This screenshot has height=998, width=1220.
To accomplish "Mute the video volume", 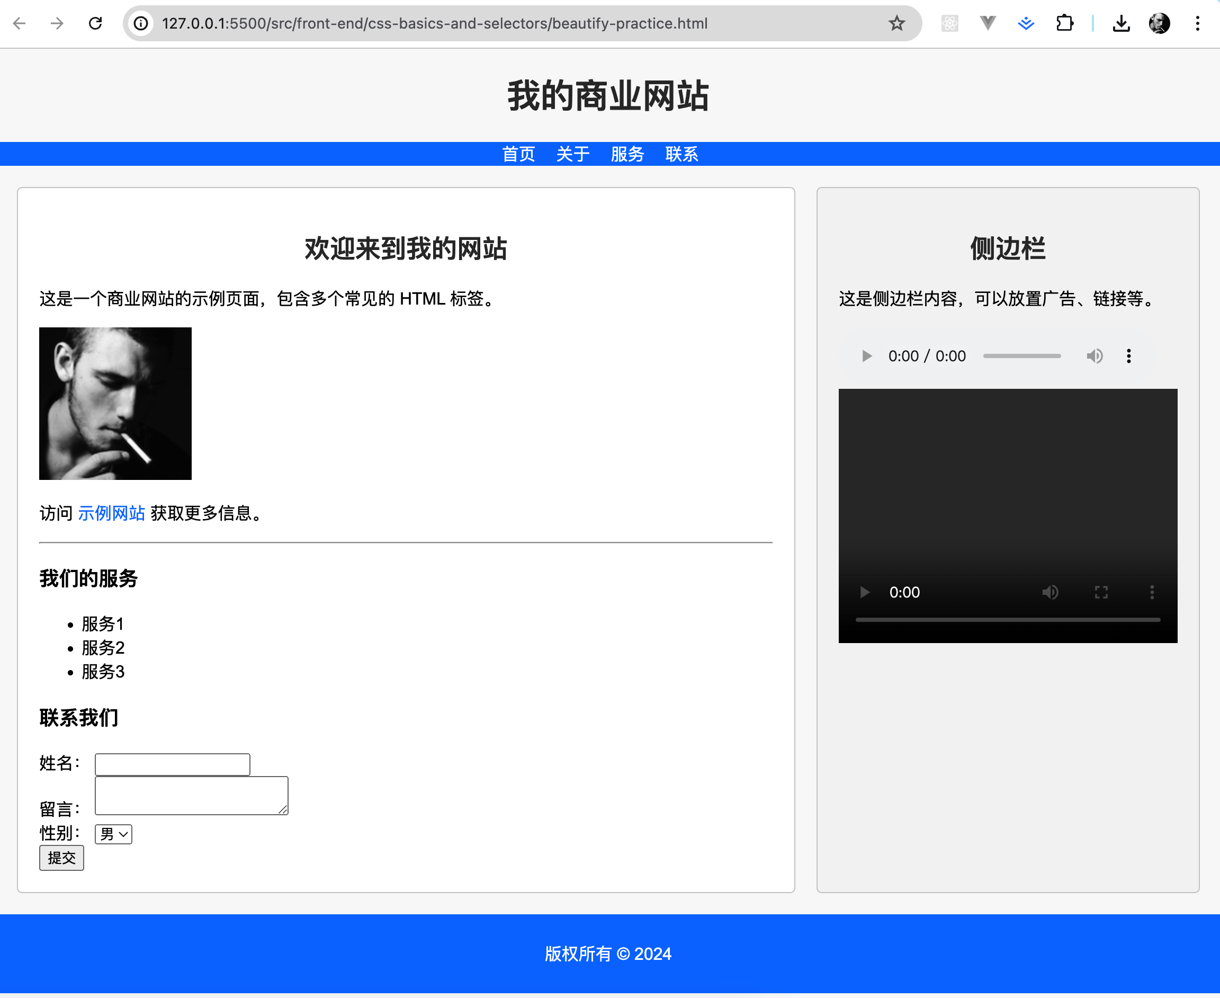I will 1051,592.
